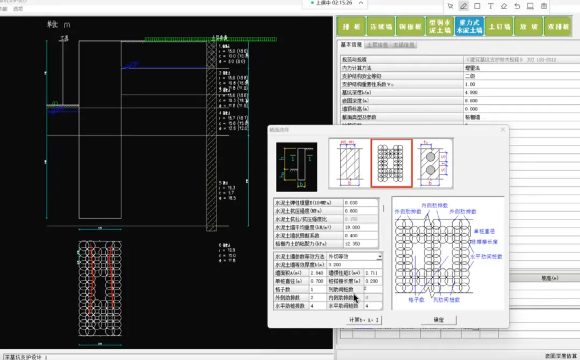Edit the 水泥土弹性模量 value 0.030
580x360 pixels.
tap(361, 203)
